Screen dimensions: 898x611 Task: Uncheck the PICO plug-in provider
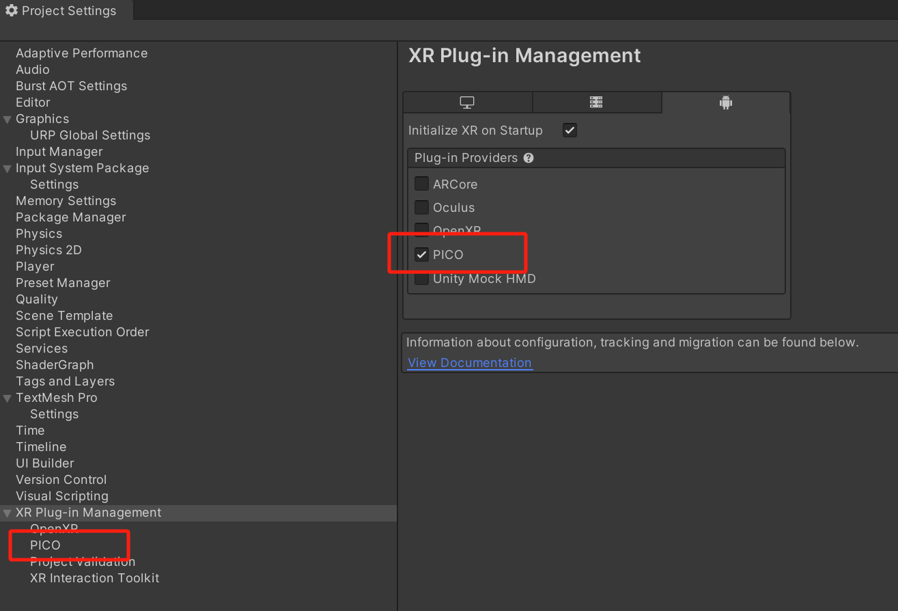coord(421,255)
